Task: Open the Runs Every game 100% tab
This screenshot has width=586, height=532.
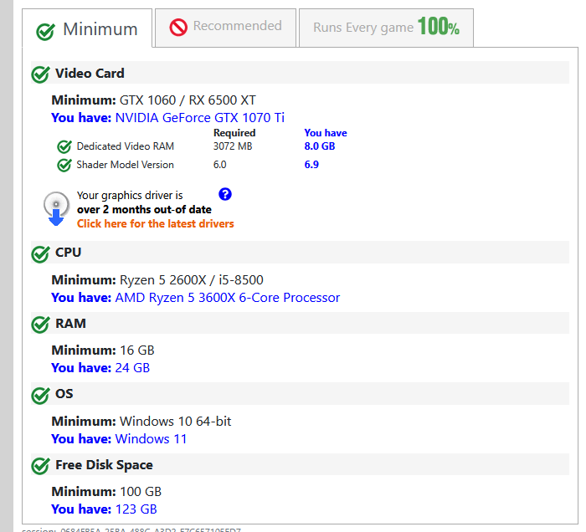Action: pos(386,28)
